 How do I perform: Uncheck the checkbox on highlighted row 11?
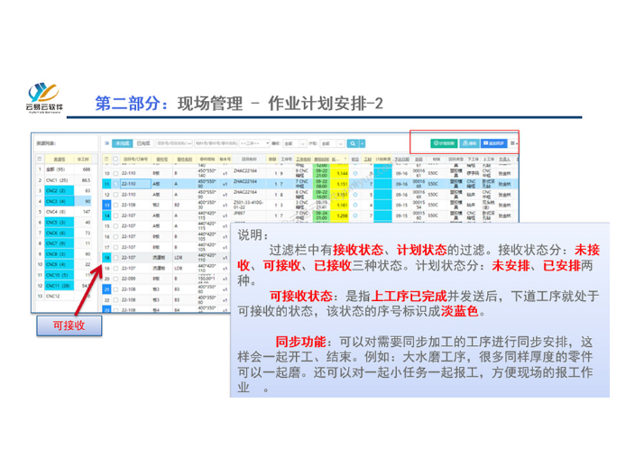(115, 184)
